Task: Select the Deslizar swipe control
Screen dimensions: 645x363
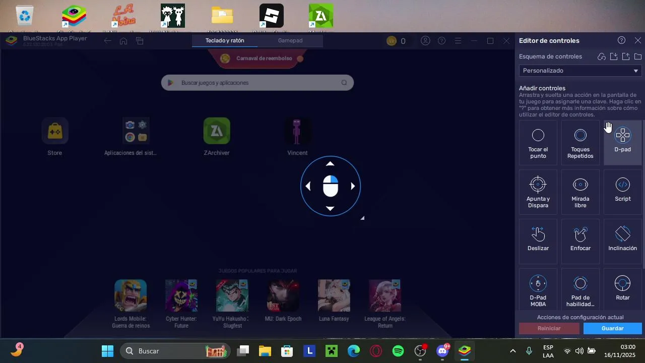Action: click(538, 241)
